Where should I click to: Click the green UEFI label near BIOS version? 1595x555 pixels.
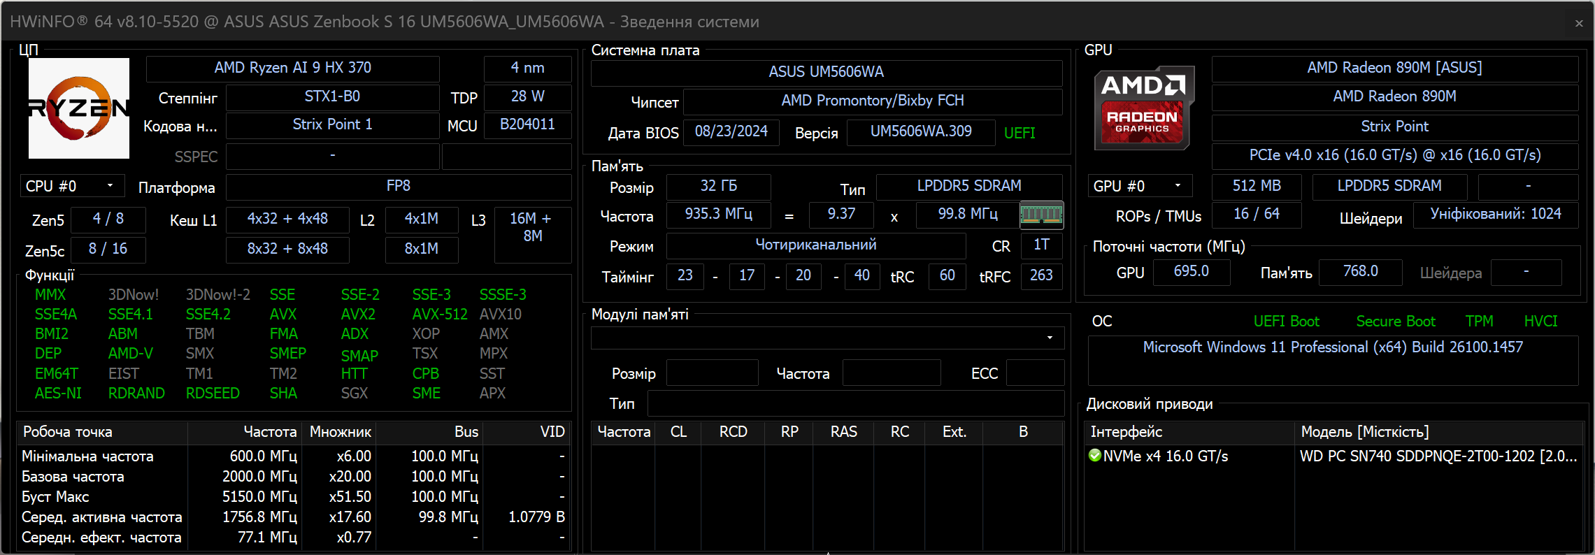click(1020, 133)
